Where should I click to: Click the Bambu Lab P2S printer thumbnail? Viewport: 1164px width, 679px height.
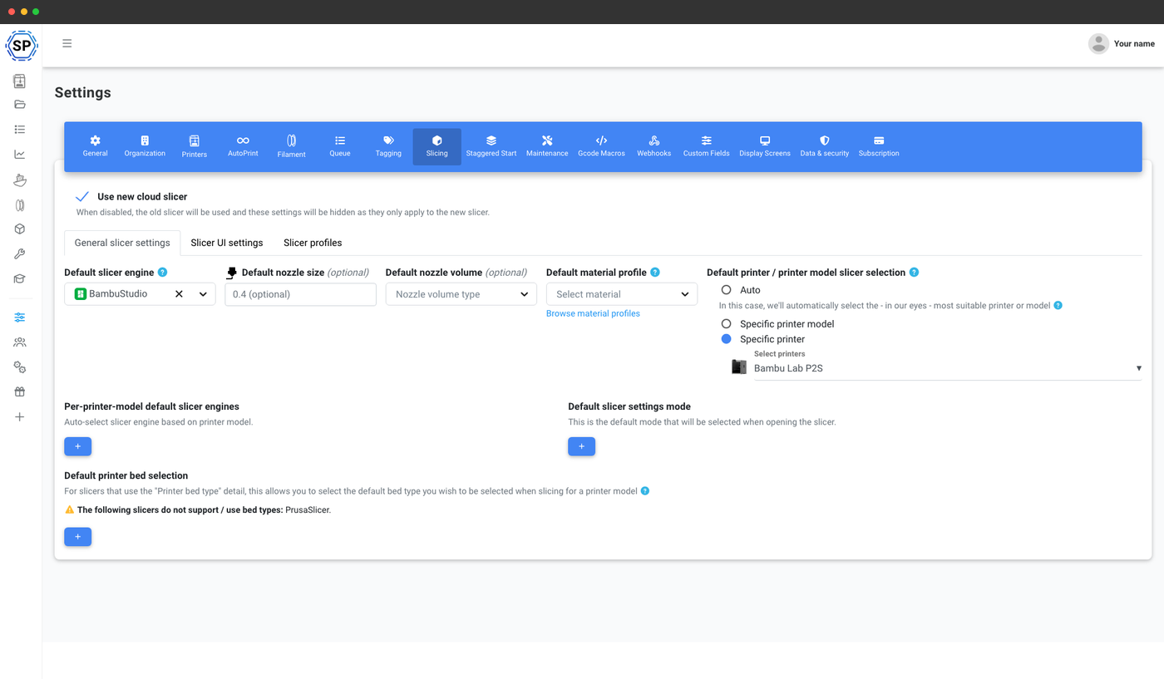tap(738, 367)
